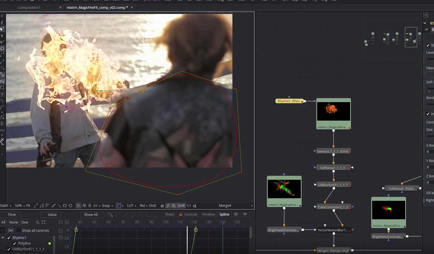Click the ellipse mask icon in viewer toolbar
434x254 pixels.
(x=70, y=206)
